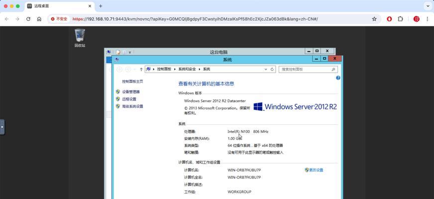The width and height of the screenshot is (434, 199).
Task: Open 设备管理器 in the left pane
Action: (x=131, y=92)
